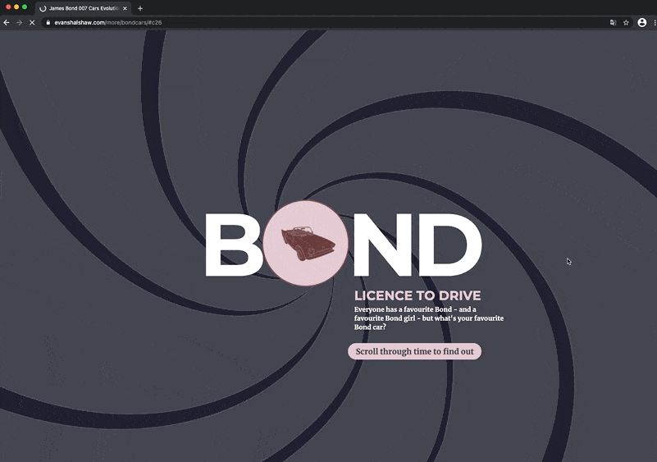Screen dimensions: 657x462
Task: Click the translate page icon
Action: click(613, 23)
